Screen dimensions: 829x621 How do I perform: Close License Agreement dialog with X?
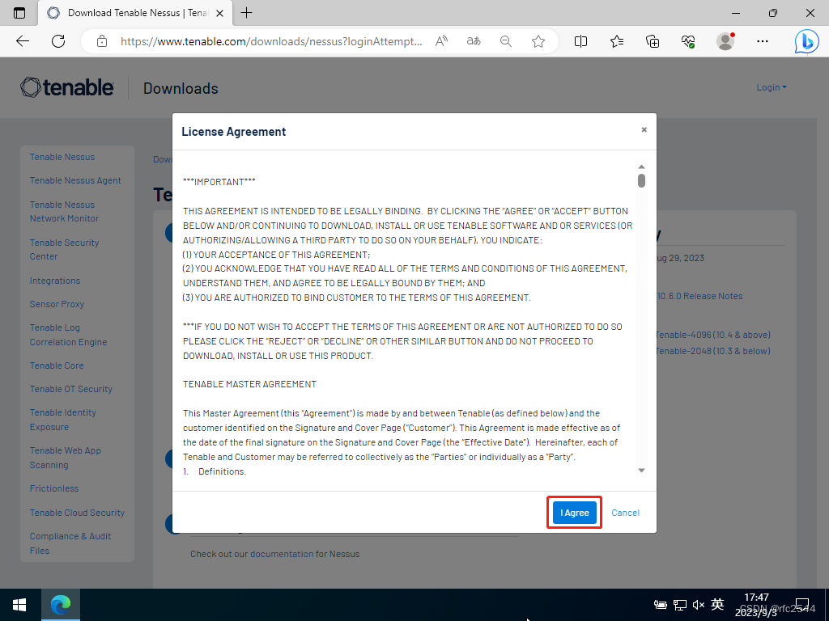tap(644, 129)
